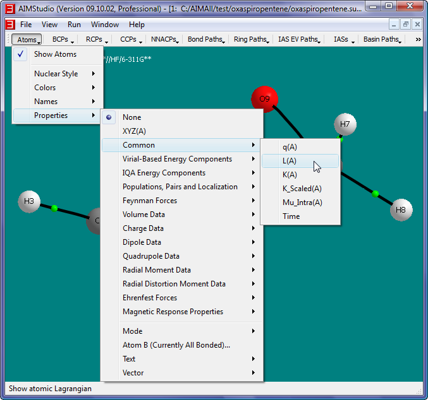Click the toolbar overflow chevron at right
The width and height of the screenshot is (428, 400).
coord(418,39)
